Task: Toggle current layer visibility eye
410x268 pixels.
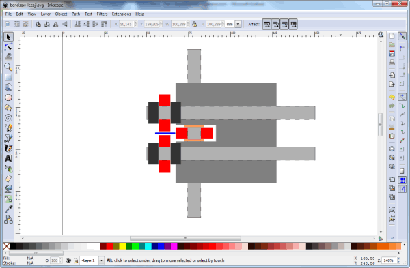Action: coord(68,260)
